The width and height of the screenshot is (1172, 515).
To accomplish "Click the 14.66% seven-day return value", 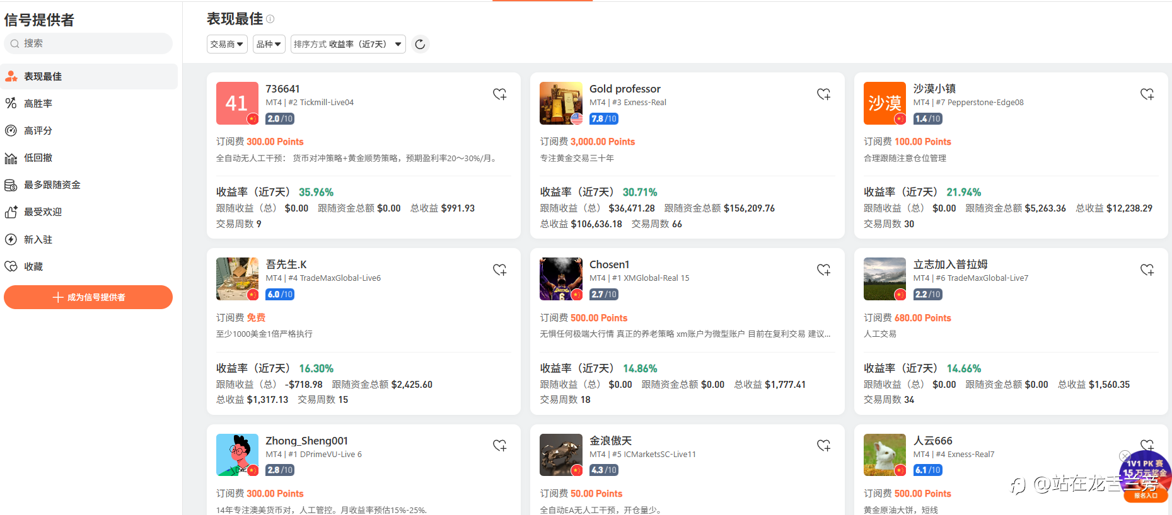I will [964, 368].
